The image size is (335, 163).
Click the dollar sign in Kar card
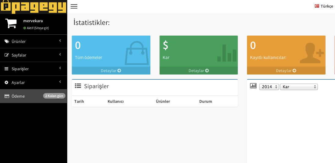(166, 45)
